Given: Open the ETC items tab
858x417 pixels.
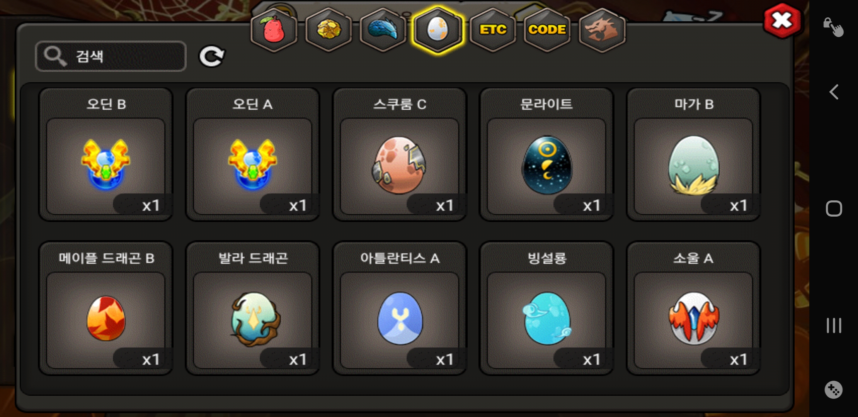Looking at the screenshot, I should coord(493,30).
